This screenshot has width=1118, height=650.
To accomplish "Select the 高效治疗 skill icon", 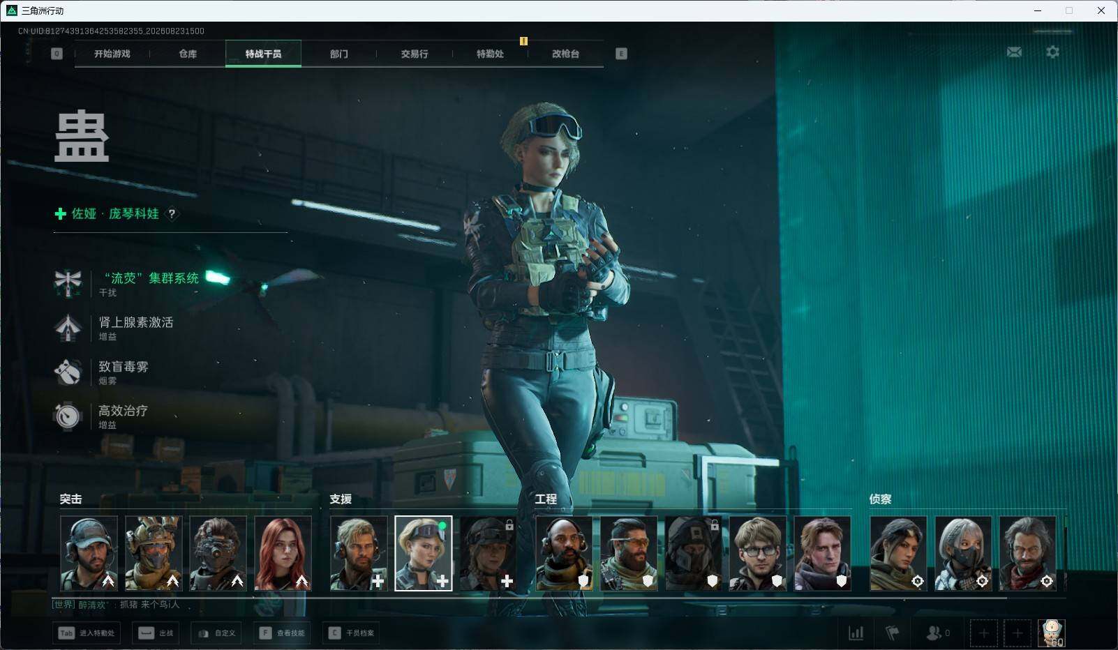I will click(68, 416).
